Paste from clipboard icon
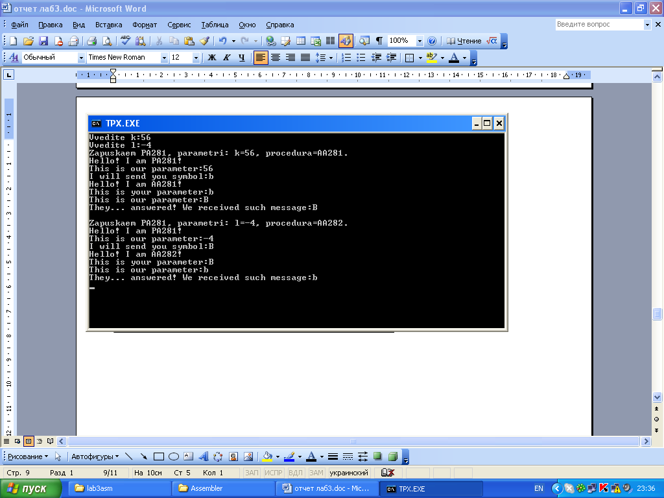 point(189,41)
